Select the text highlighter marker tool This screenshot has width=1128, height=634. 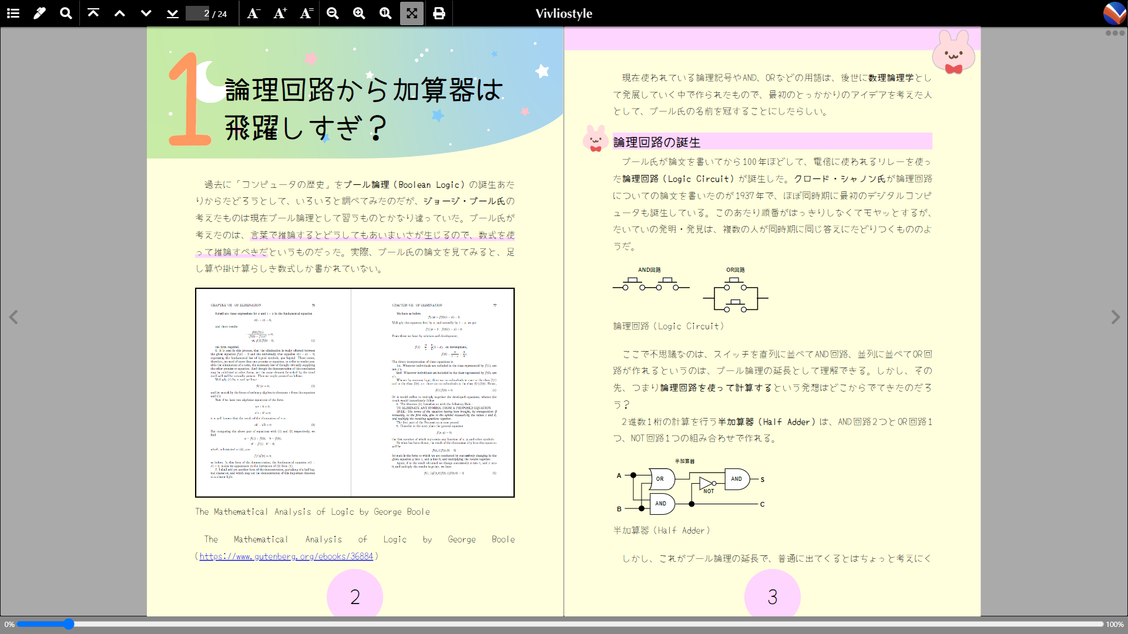[39, 13]
